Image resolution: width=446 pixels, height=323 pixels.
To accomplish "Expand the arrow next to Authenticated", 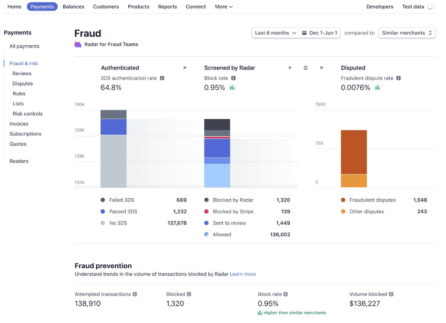I will tap(185, 68).
